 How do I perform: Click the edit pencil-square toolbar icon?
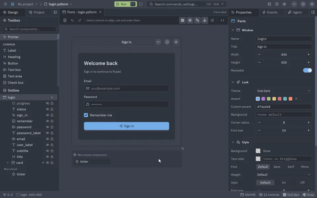[212, 20]
